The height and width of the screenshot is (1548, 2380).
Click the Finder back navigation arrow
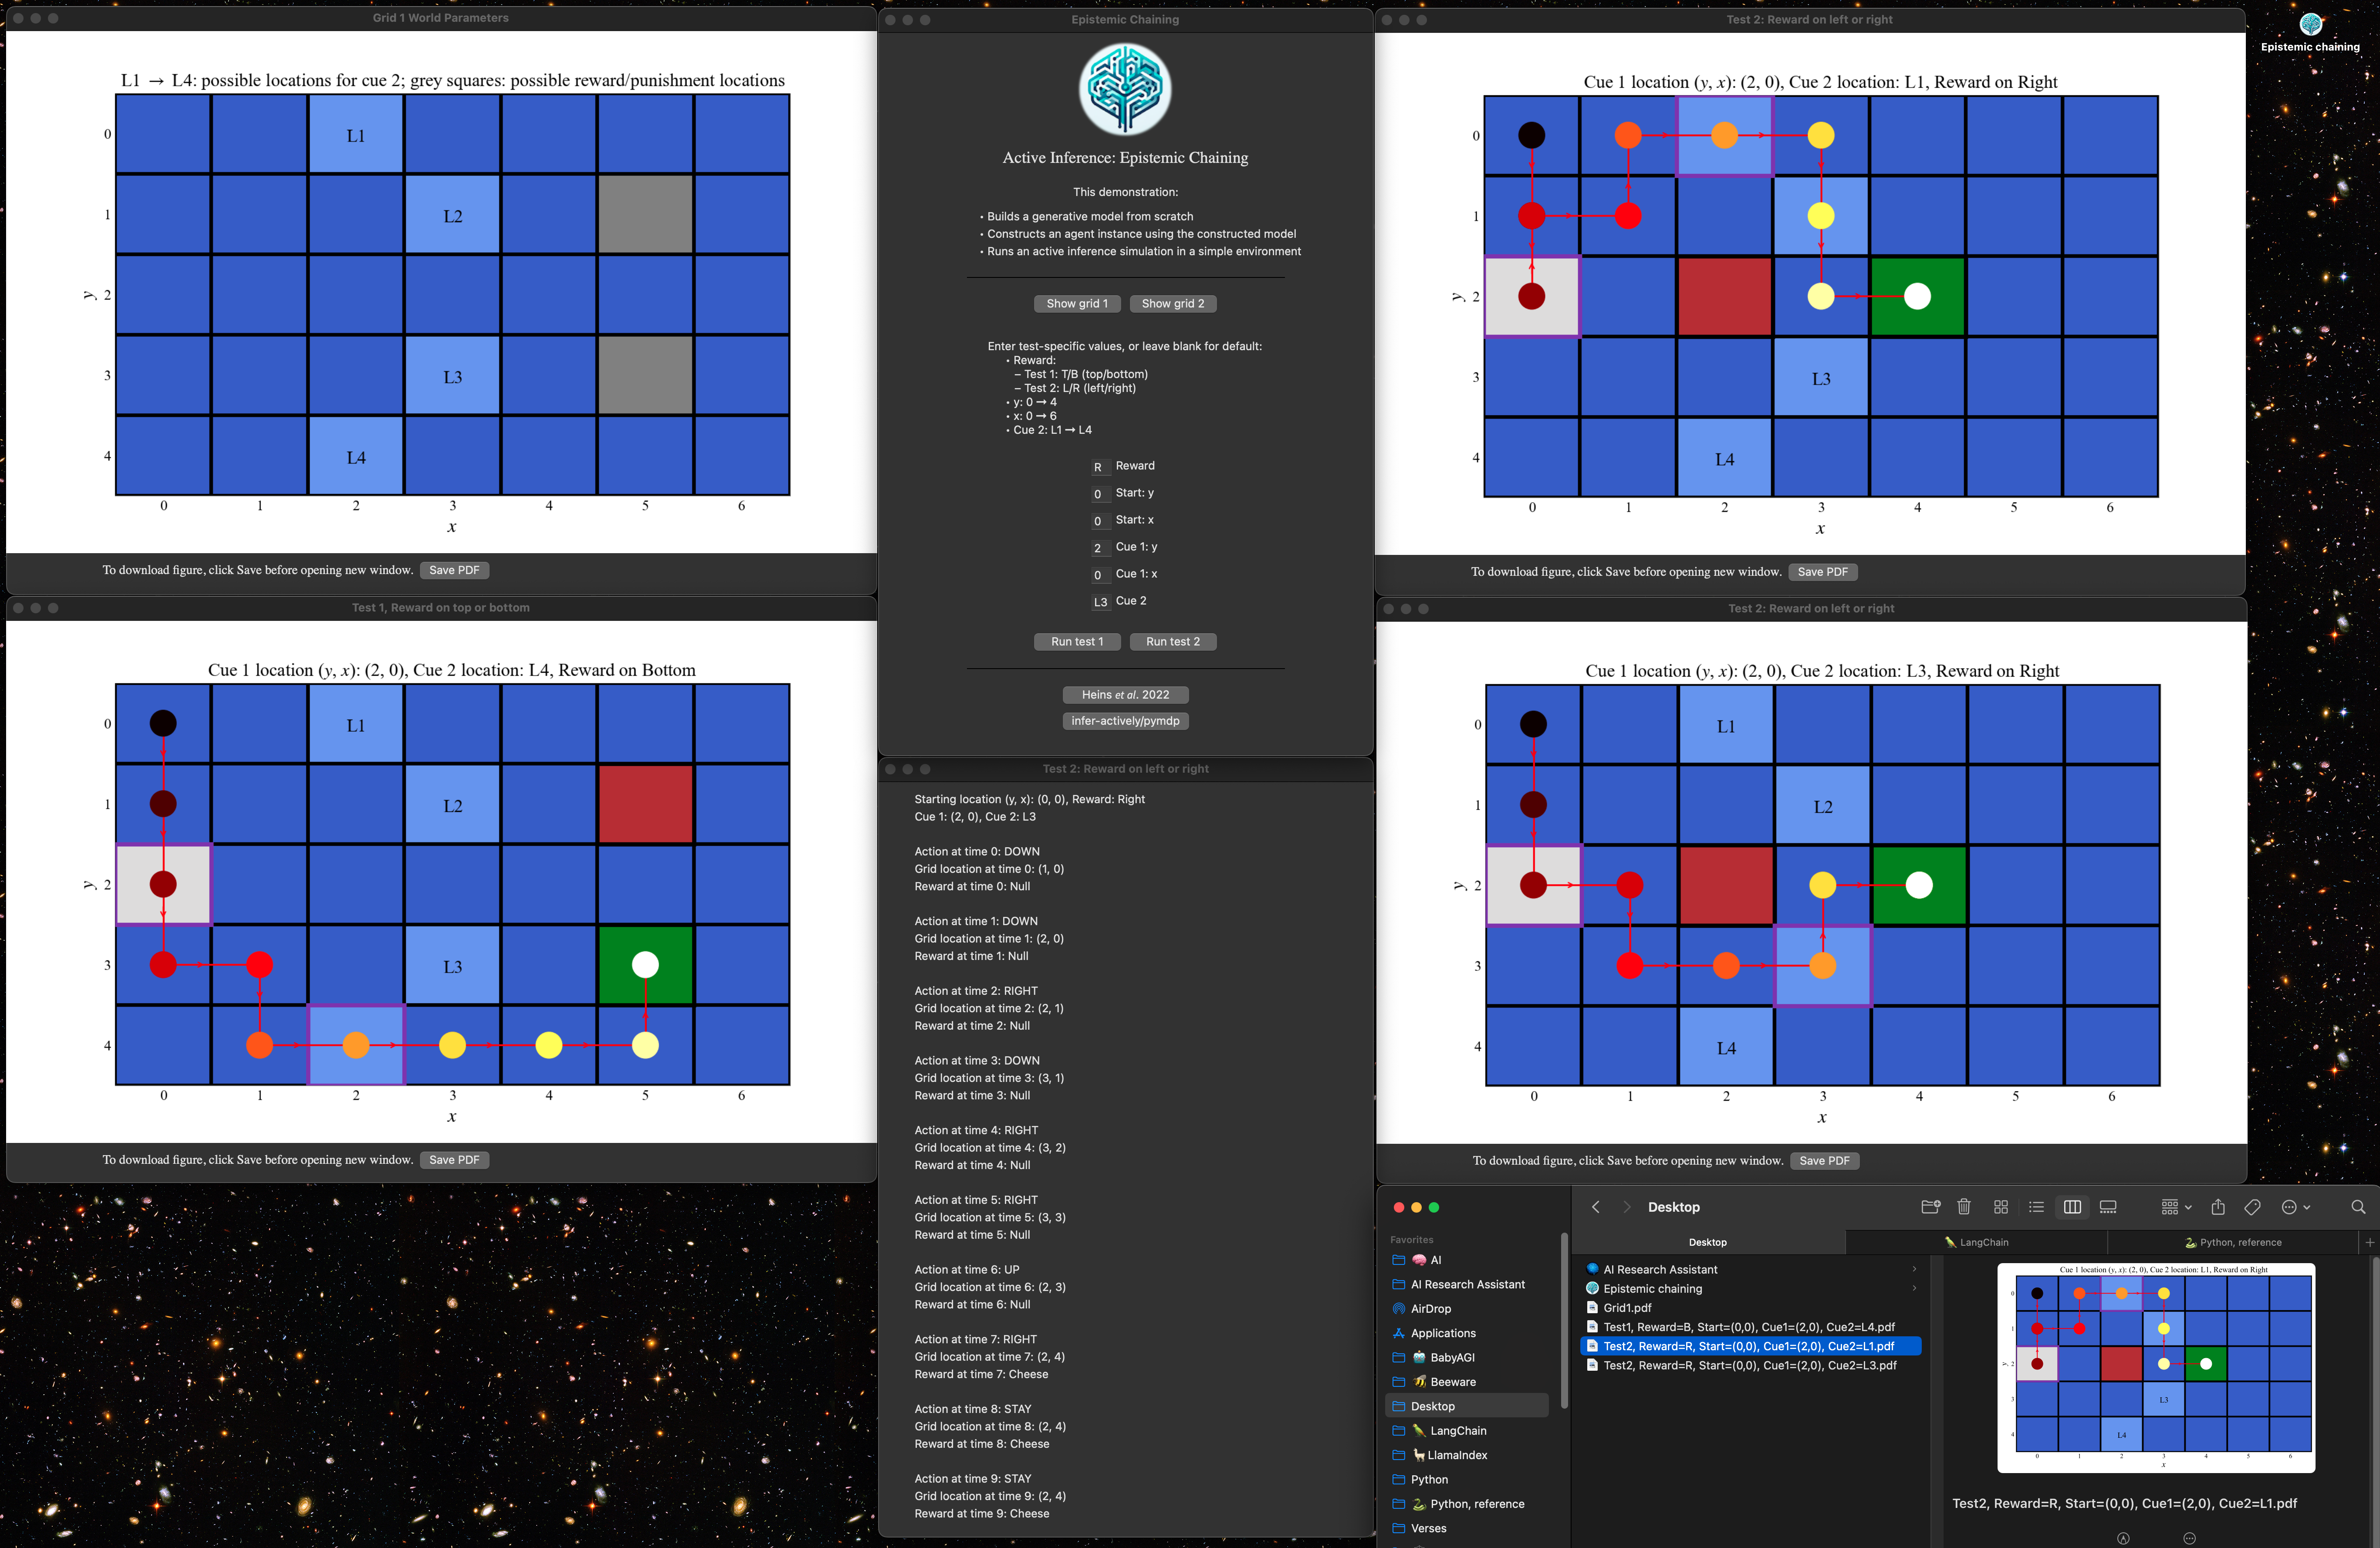coord(1595,1207)
